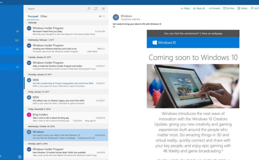The width and height of the screenshot is (259, 160).
Task: Open the Bing Insiders email
Action: 66,118
